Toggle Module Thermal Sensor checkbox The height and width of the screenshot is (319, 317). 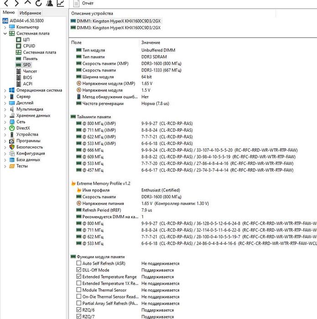point(79,290)
